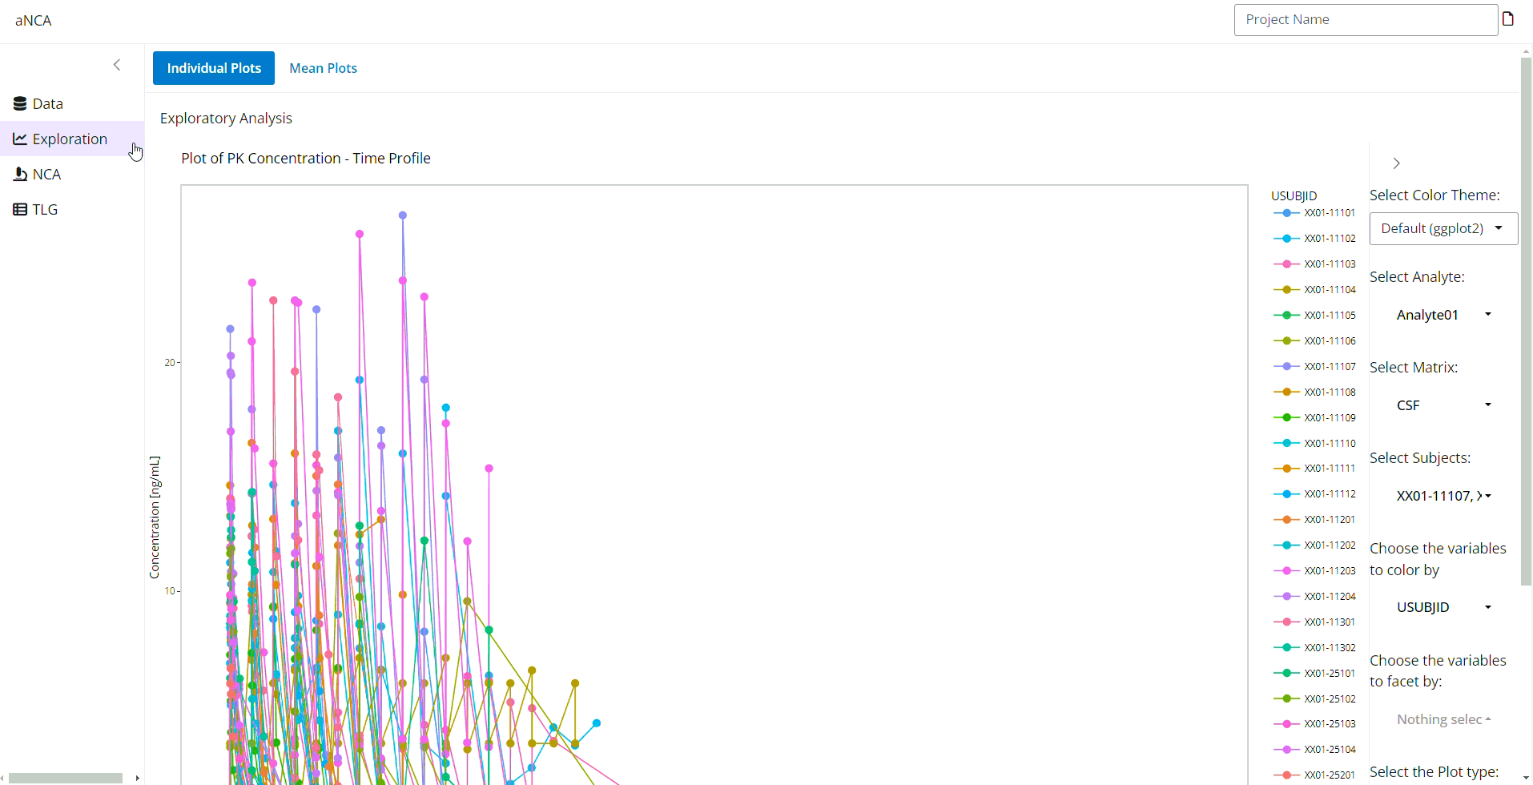Viewport: 1533px width, 785px height.
Task: Select the Individual Plots tab
Action: [x=214, y=68]
